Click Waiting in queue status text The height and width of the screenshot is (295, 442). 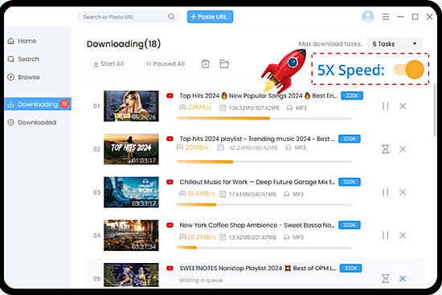tap(201, 280)
